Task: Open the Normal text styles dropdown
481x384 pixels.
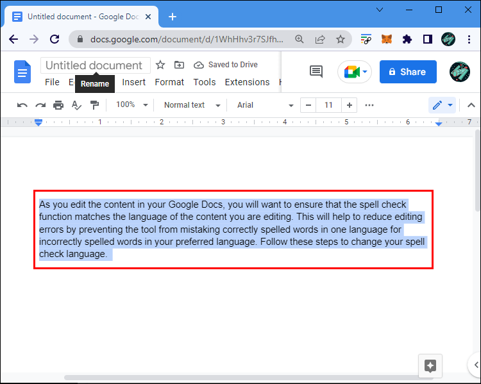Action: click(192, 105)
